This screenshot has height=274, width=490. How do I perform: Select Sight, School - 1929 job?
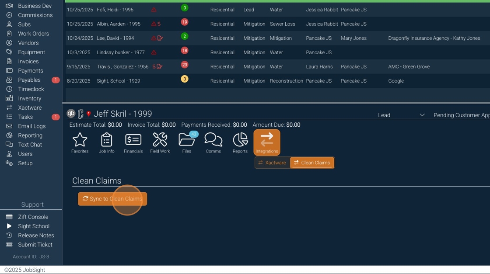point(277,81)
